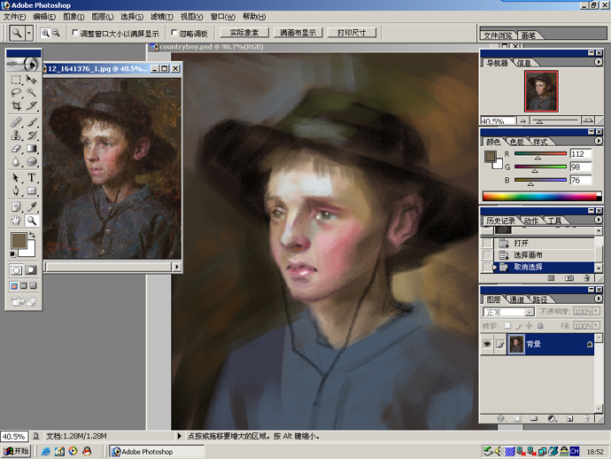Switch to full screen with menu bar mode
The width and height of the screenshot is (611, 459).
23,286
